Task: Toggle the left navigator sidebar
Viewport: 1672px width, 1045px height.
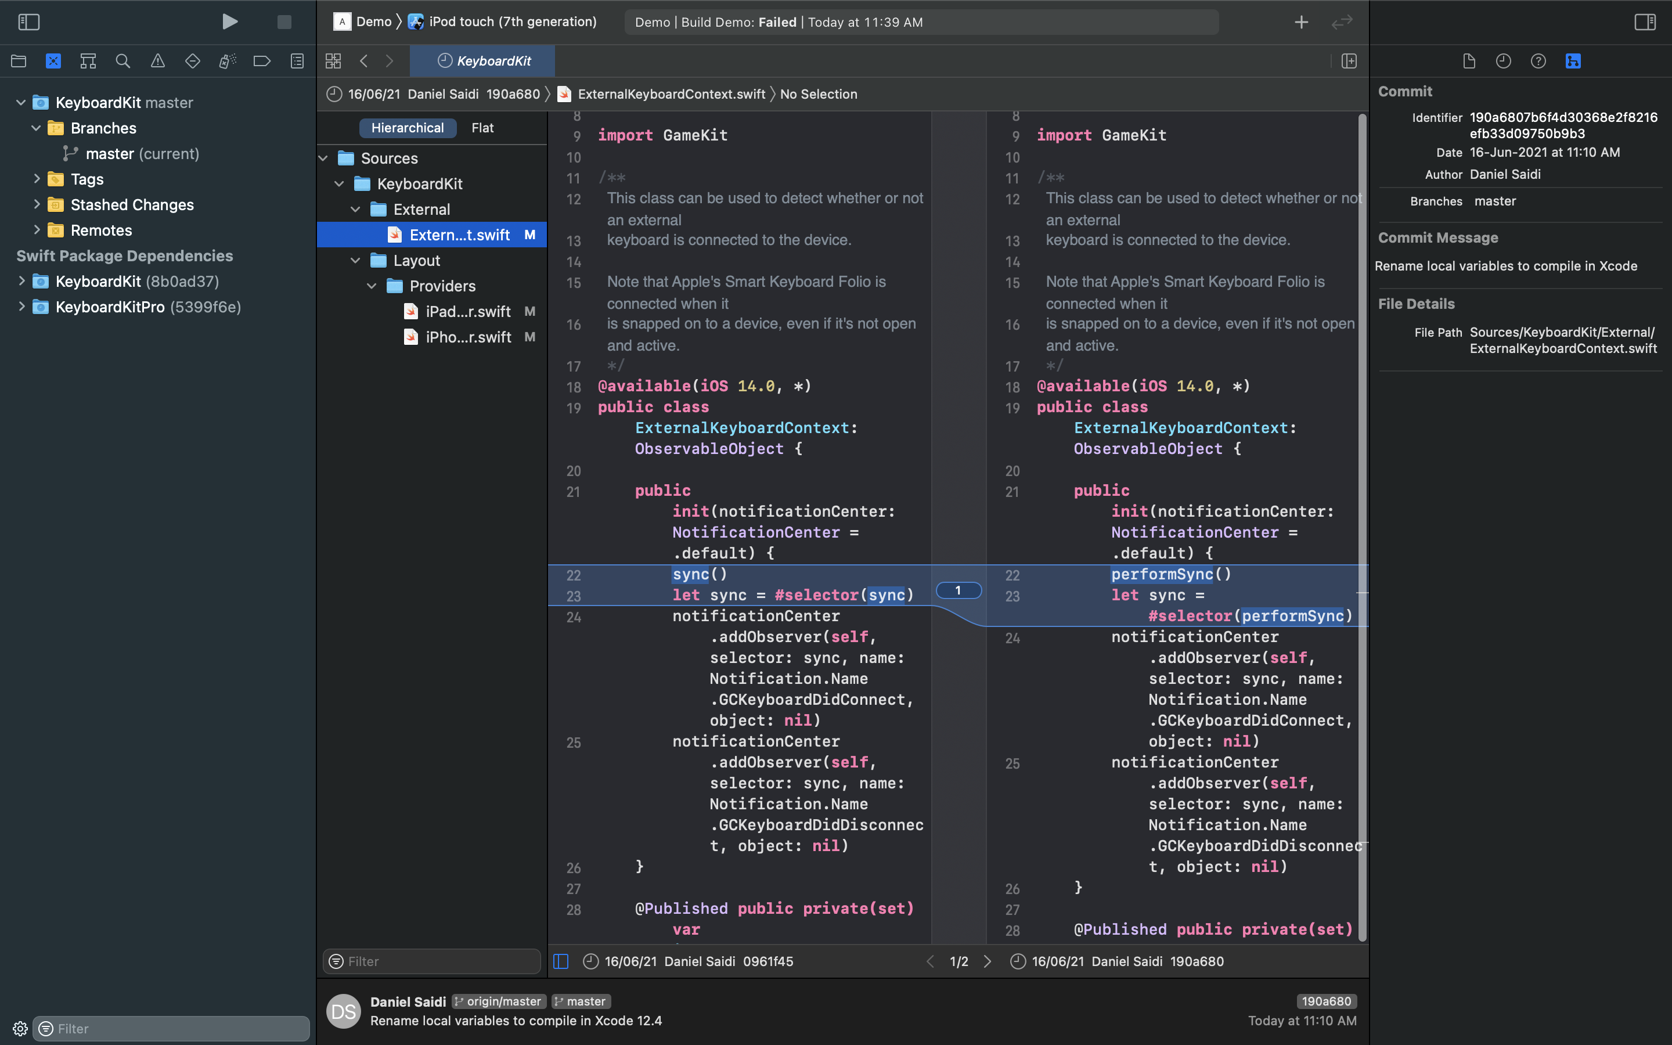Action: 28,21
